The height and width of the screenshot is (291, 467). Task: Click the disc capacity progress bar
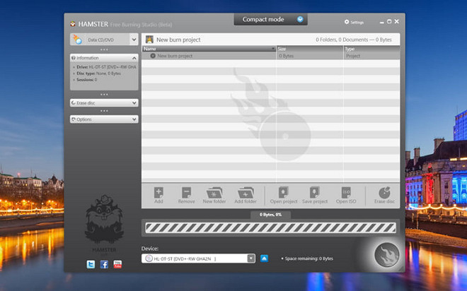[x=270, y=227]
